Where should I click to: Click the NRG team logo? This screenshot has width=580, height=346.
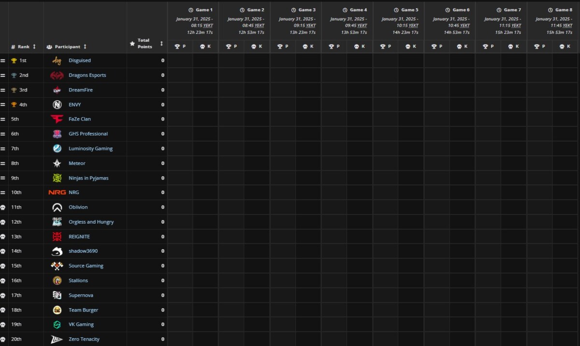pos(57,193)
